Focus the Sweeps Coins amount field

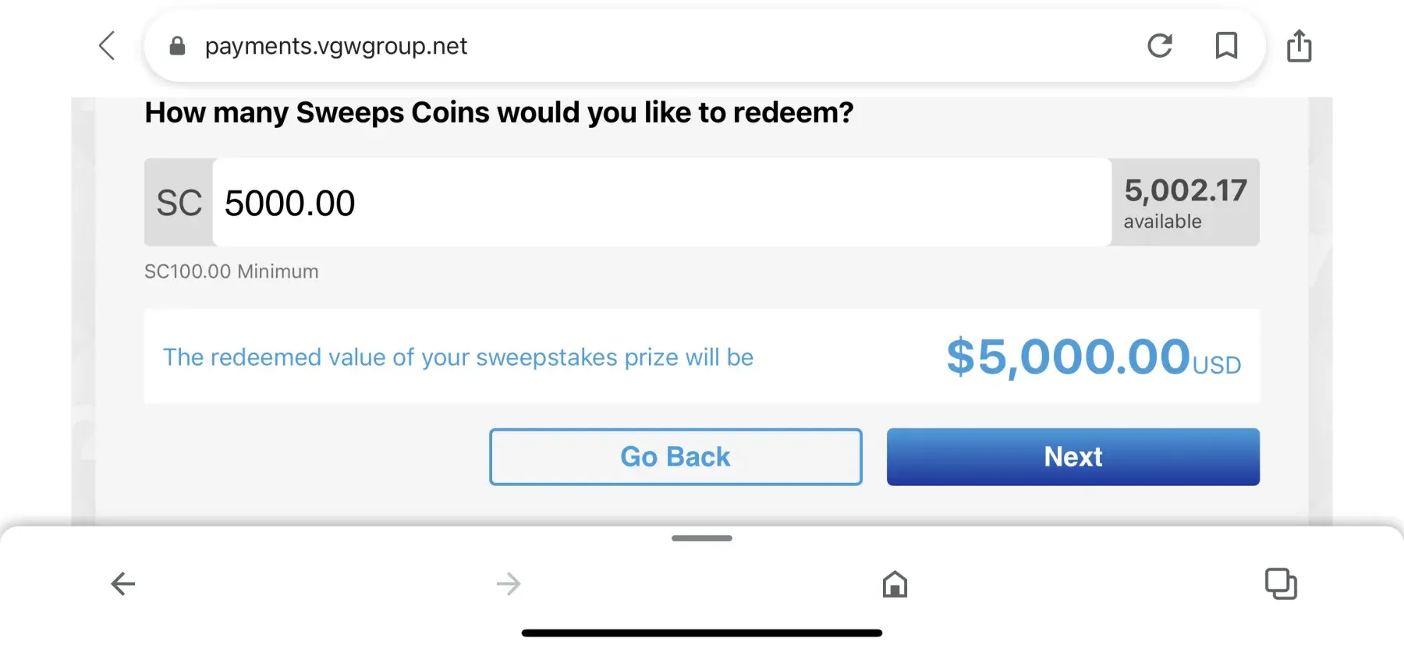click(x=661, y=203)
